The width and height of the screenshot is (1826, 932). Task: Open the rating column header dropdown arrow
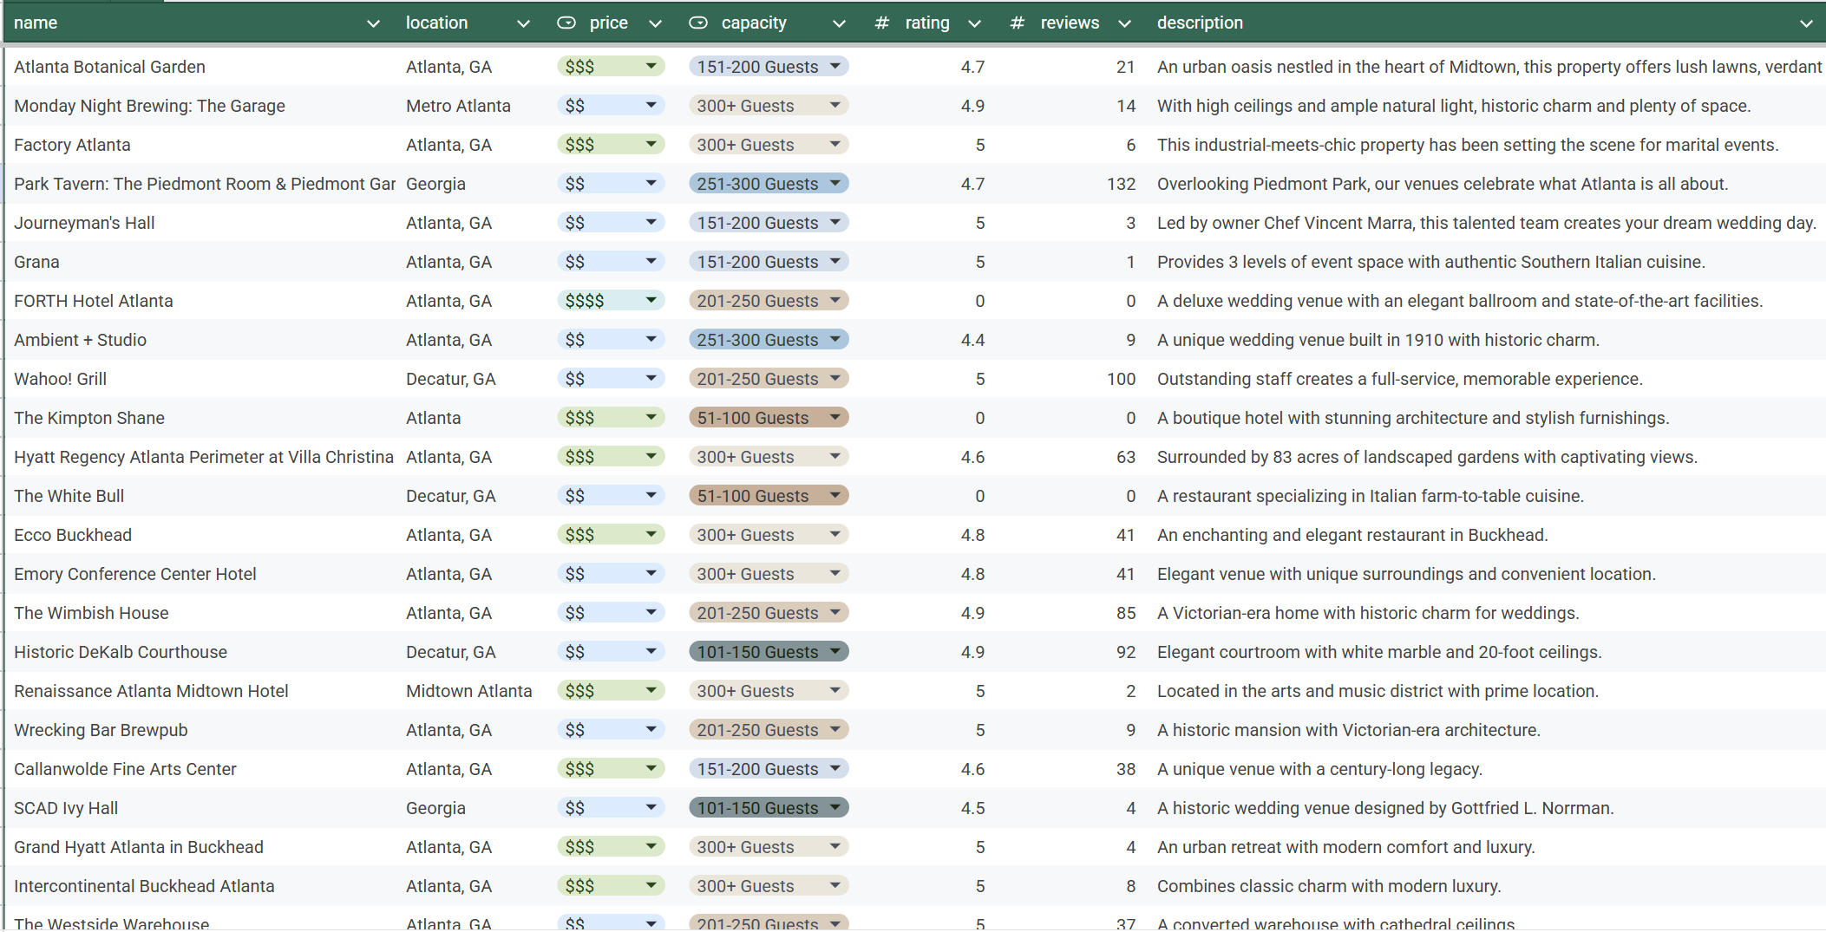(x=974, y=23)
